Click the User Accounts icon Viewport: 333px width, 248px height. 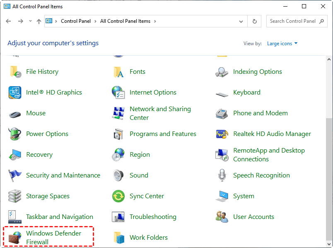click(x=222, y=217)
